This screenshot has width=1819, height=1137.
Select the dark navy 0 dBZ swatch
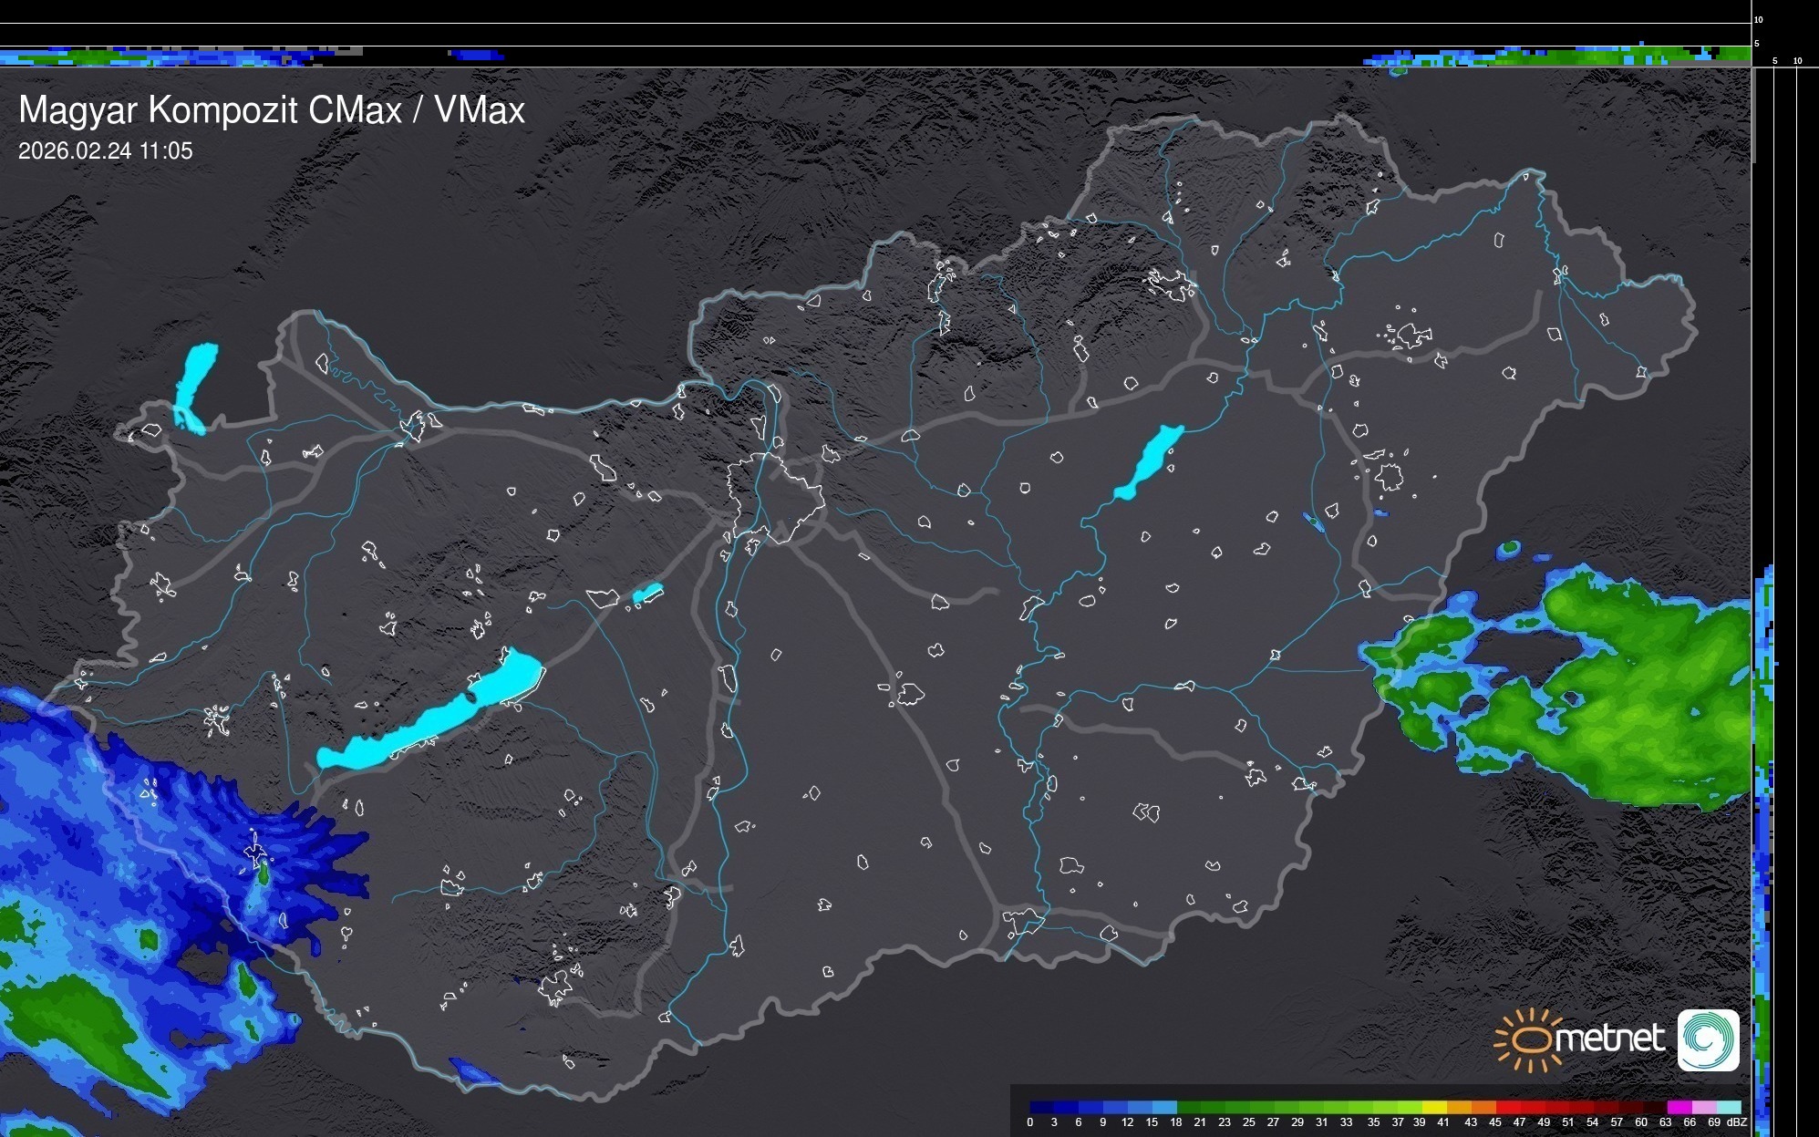1042,1107
